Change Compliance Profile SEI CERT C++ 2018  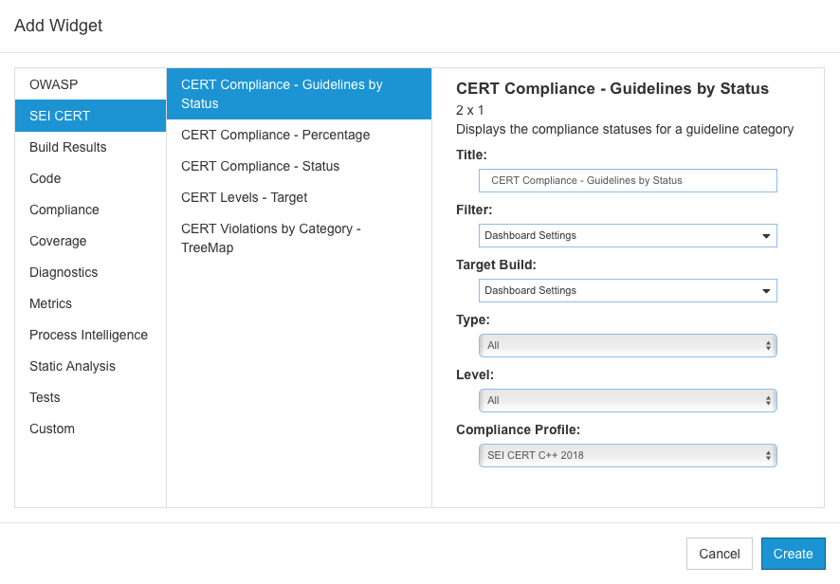628,455
